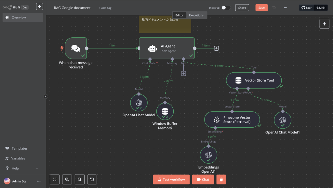The height and width of the screenshot is (188, 333).
Task: Expand the Help menu
Action: pyautogui.click(x=22, y=168)
